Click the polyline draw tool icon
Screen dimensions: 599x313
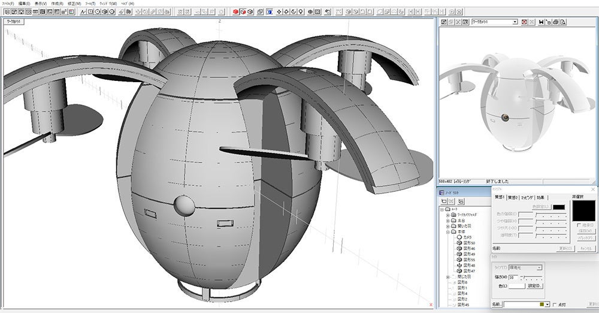click(83, 11)
